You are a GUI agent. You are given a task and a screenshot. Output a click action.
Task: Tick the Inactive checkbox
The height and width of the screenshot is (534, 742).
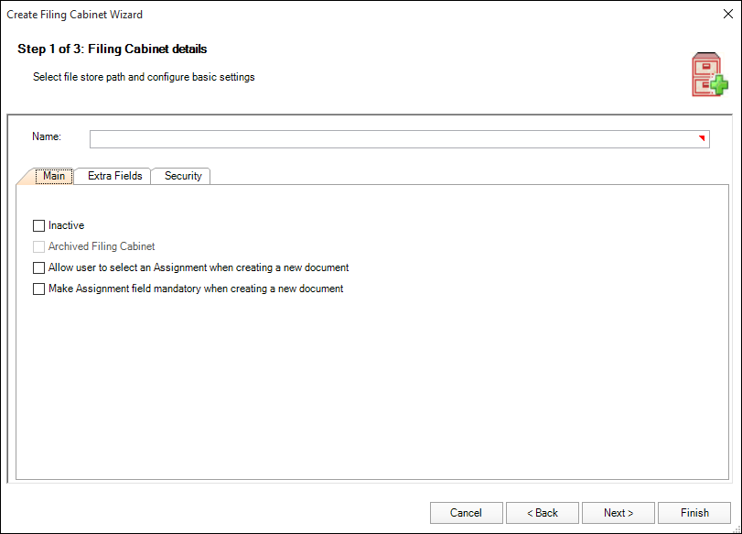[x=38, y=225]
